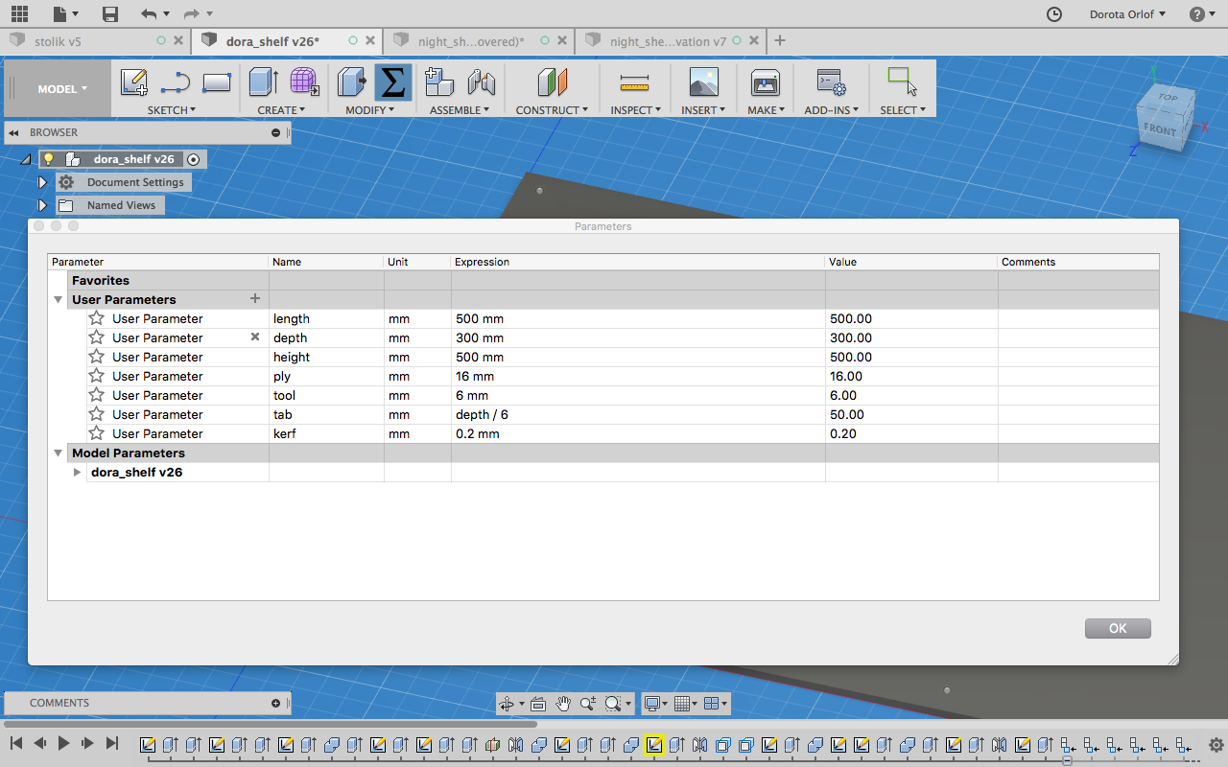Click the Offset Plane construct icon
Viewport: 1228px width, 767px height.
coord(552,82)
